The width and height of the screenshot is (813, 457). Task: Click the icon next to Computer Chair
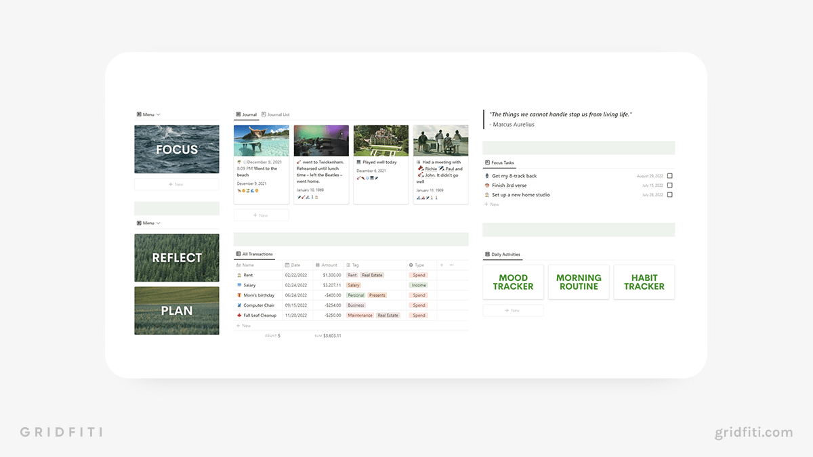point(239,305)
